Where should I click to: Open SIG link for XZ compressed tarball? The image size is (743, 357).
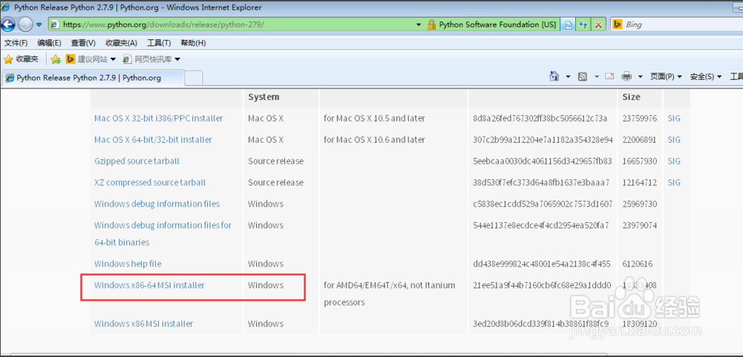[674, 182]
